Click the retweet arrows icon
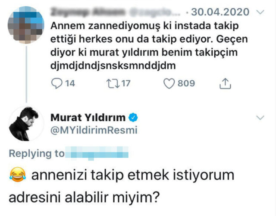Viewport: 276px width, 216px height. tap(109, 83)
